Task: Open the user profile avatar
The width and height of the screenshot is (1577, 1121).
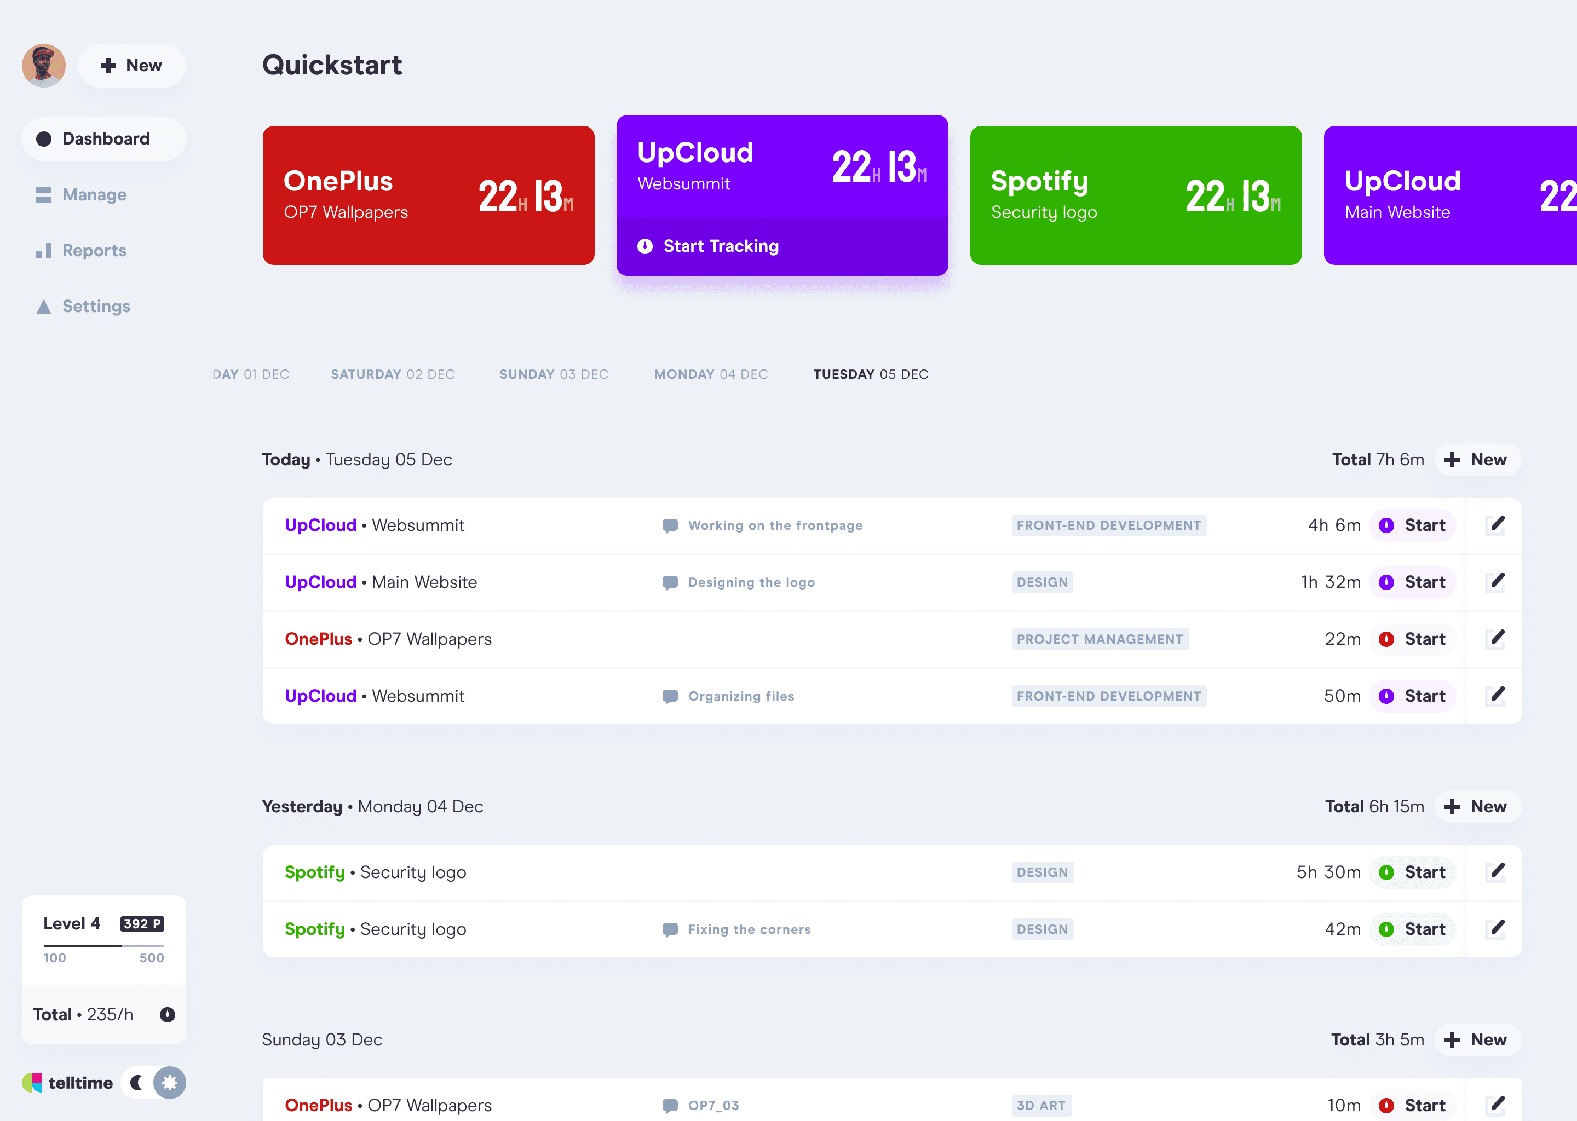Action: click(x=43, y=66)
